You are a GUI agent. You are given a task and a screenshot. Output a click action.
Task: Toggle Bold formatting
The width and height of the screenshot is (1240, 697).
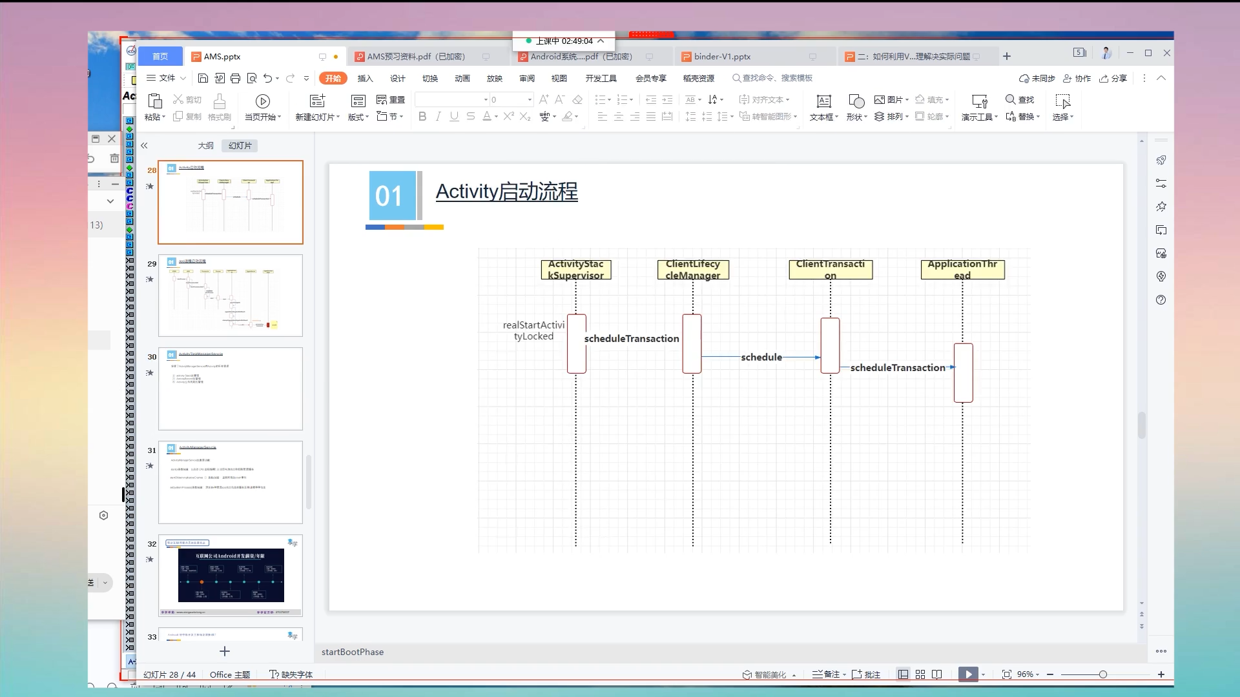(x=422, y=116)
